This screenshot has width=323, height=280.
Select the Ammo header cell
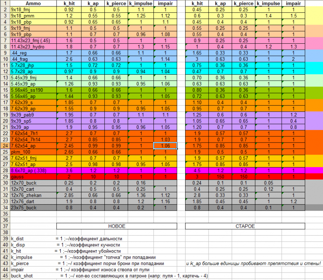click(x=33, y=3)
